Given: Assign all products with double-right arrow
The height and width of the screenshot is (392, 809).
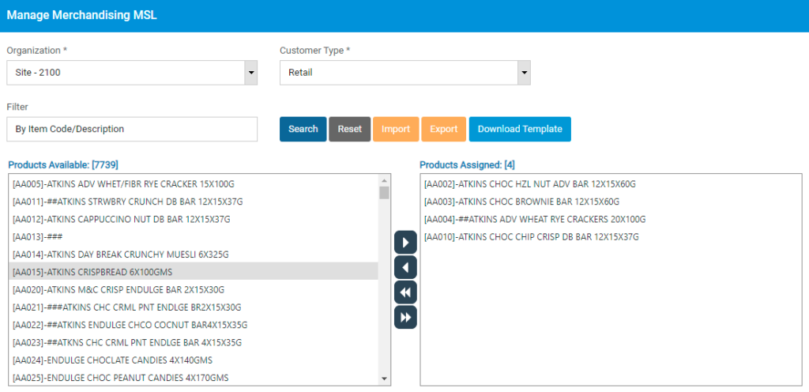Looking at the screenshot, I should point(405,317).
